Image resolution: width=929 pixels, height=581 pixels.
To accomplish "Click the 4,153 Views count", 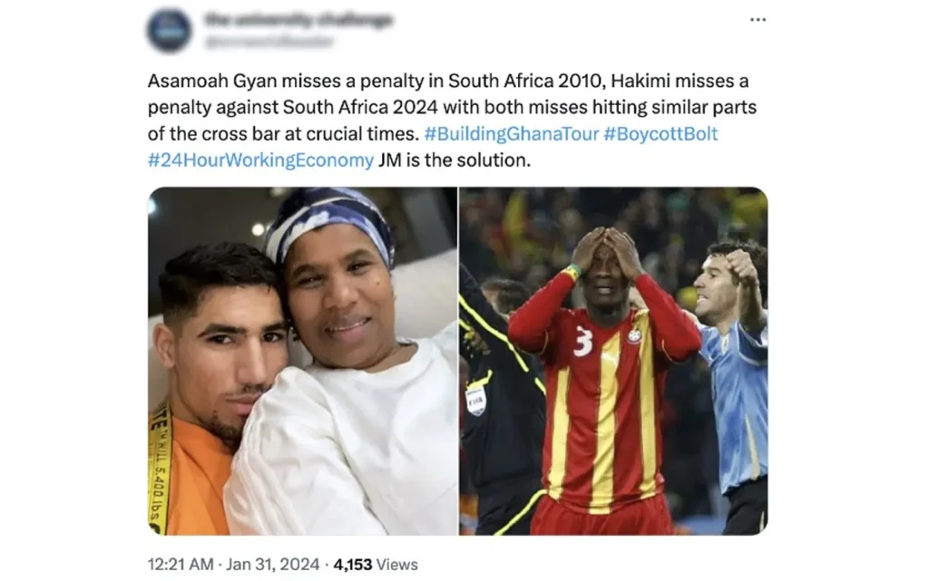I will tap(376, 565).
